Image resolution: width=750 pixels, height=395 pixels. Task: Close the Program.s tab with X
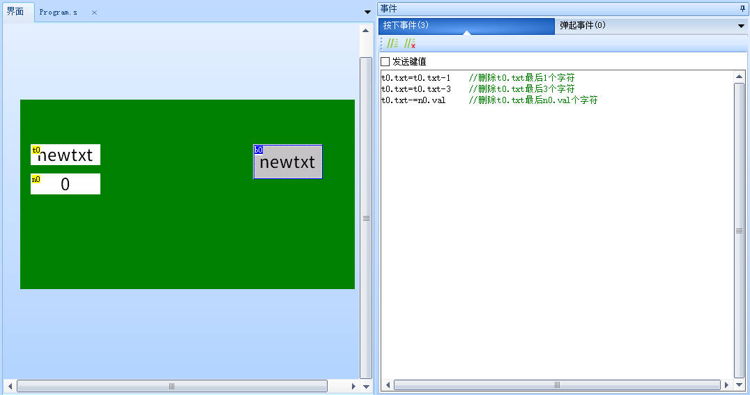(95, 13)
